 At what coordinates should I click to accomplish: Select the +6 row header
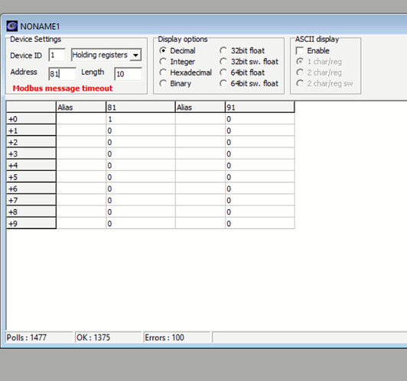tap(31, 189)
